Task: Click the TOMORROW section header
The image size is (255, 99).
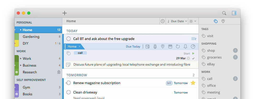Action: (77, 75)
